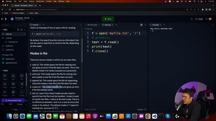Add new tab in Tutorial pane

coord(44,25)
